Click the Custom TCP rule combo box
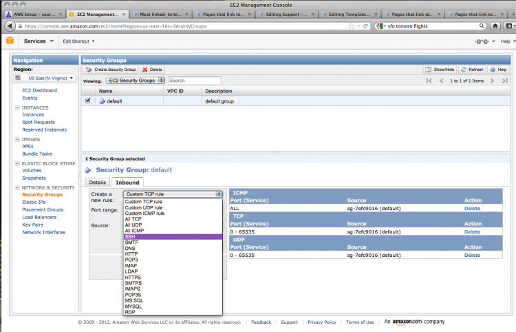Screen dimensions: 516x332 tap(173, 194)
